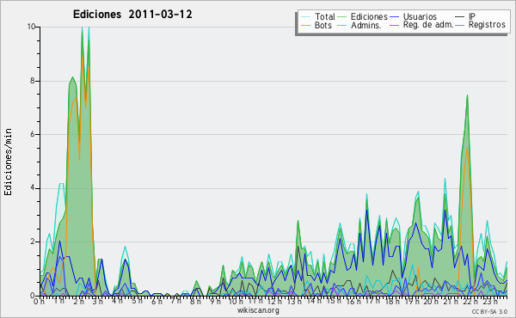This screenshot has width=516, height=318.
Task: Click the y-axis value 2
Action: [x=33, y=242]
